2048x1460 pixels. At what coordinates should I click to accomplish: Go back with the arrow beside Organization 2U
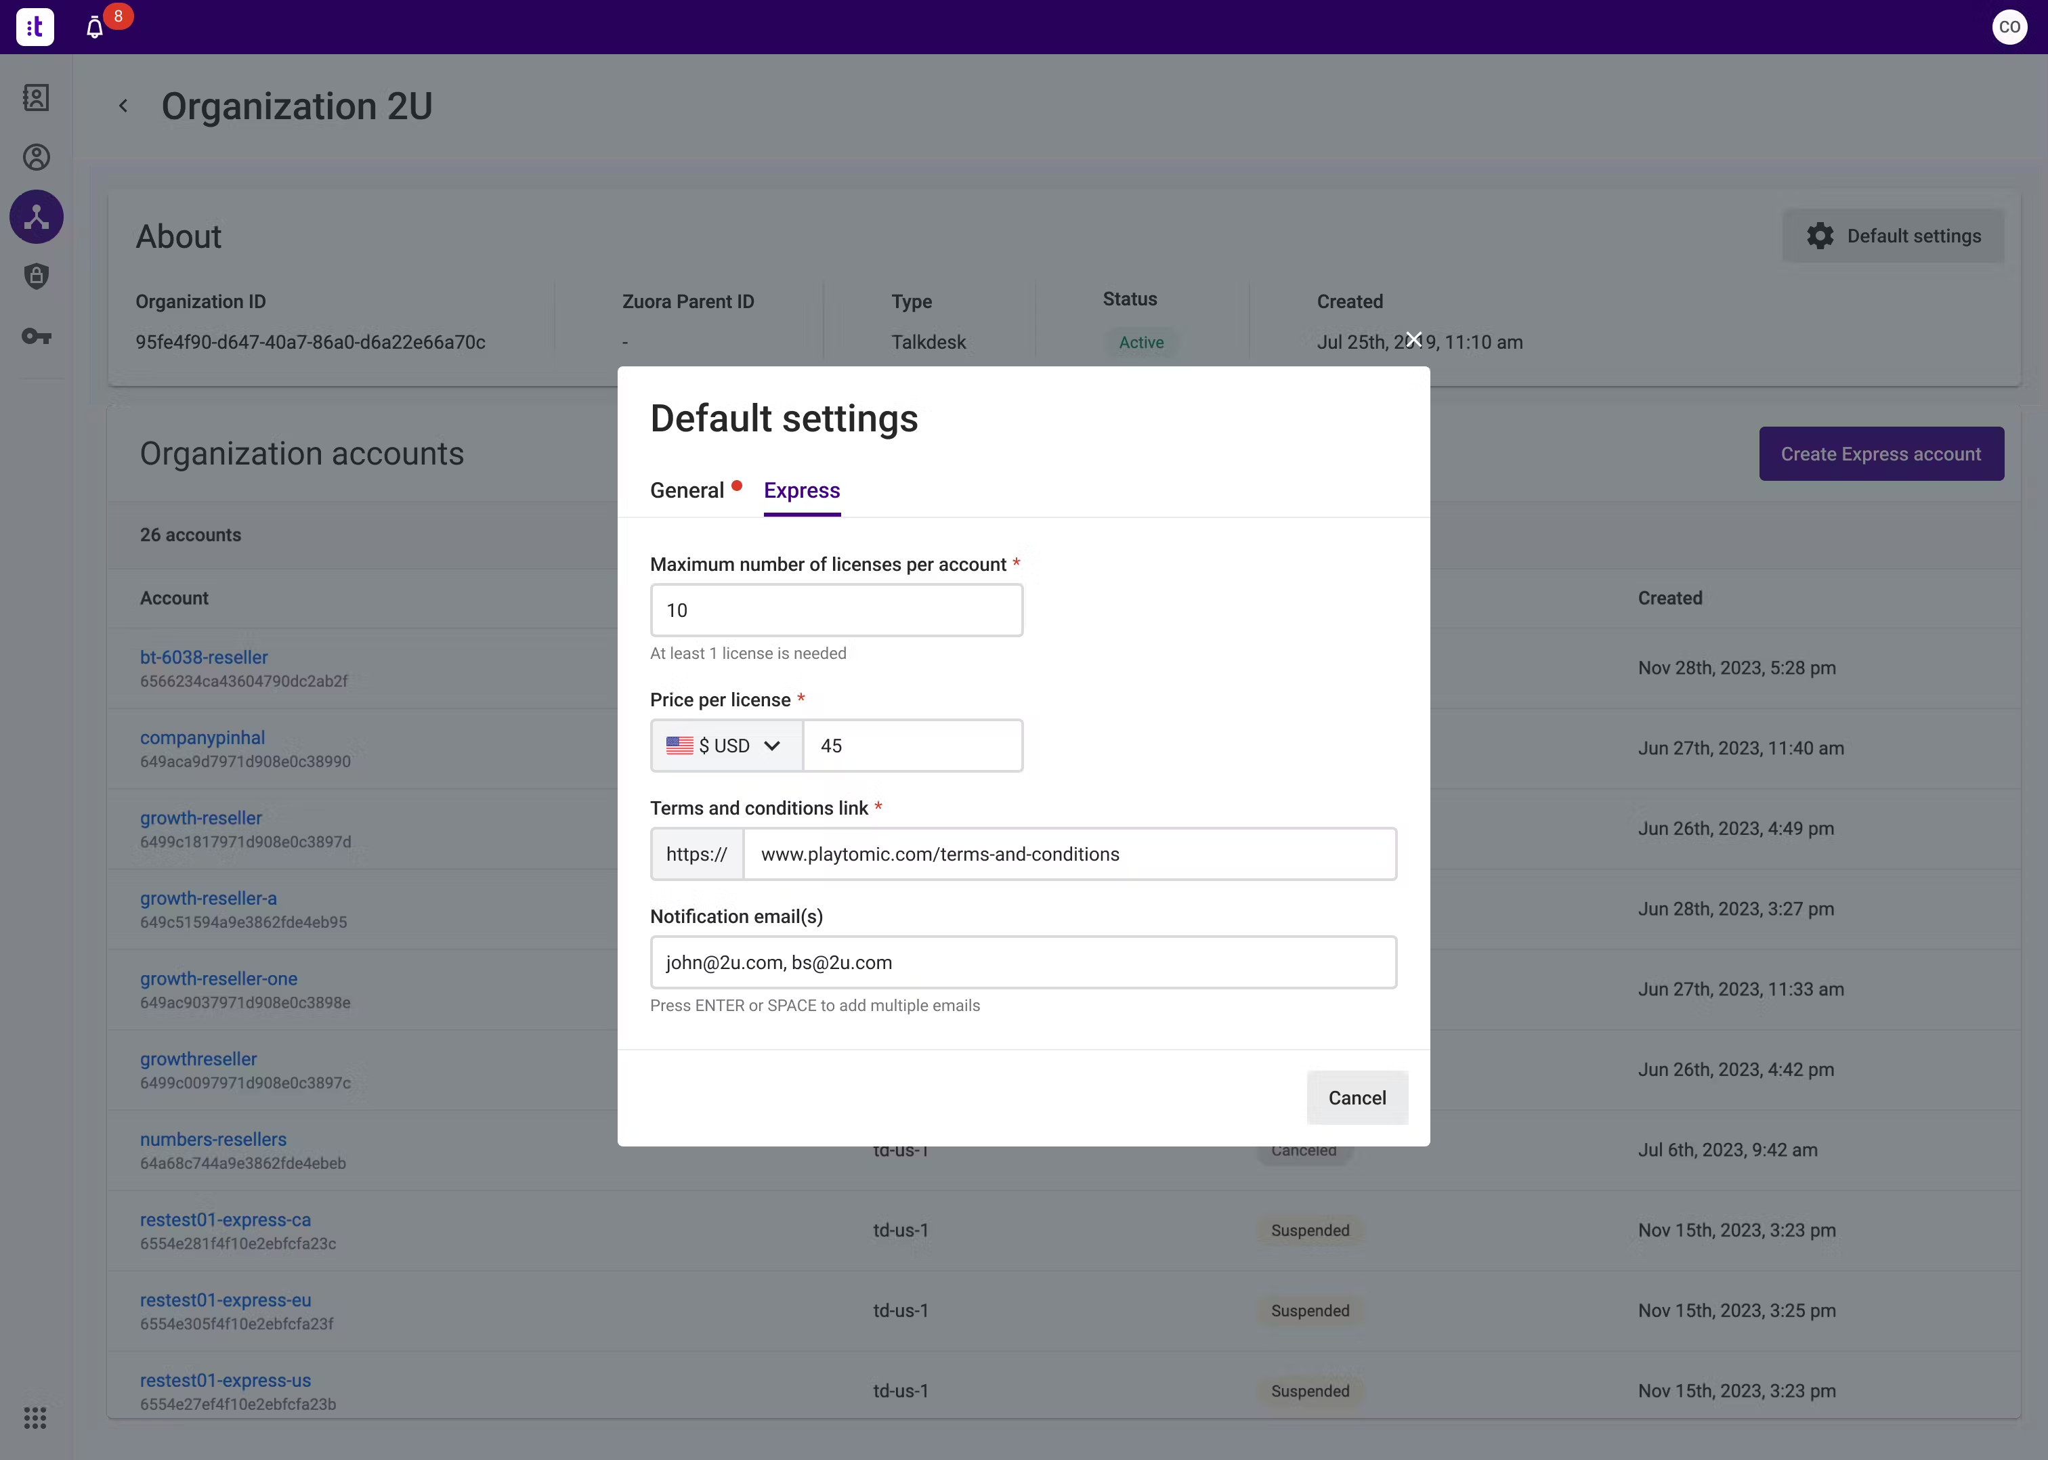123,106
